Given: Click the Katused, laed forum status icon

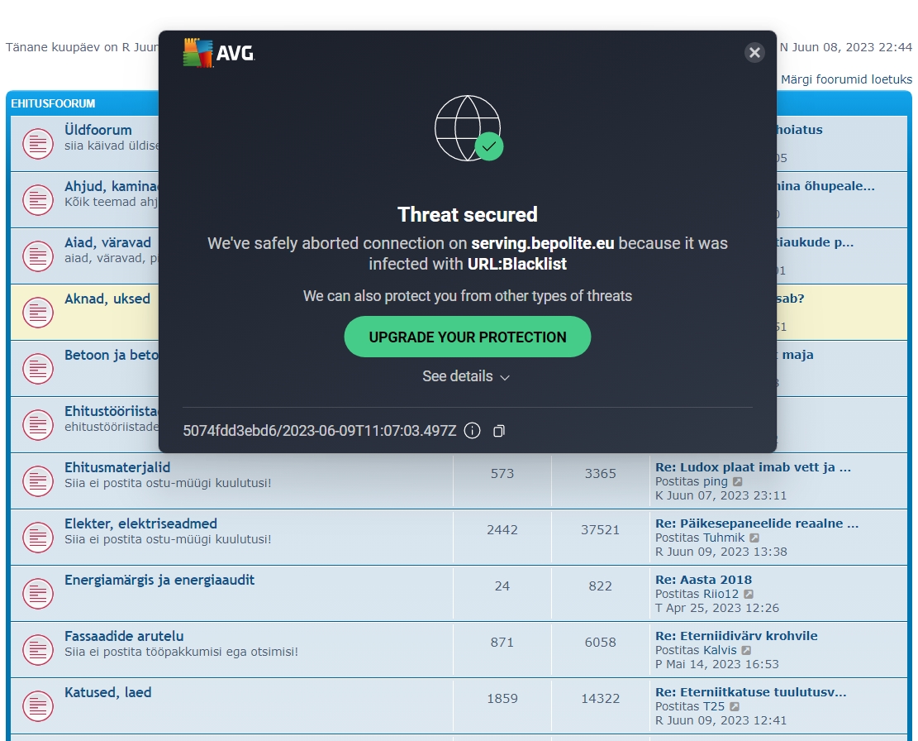Looking at the screenshot, I should tap(38, 706).
